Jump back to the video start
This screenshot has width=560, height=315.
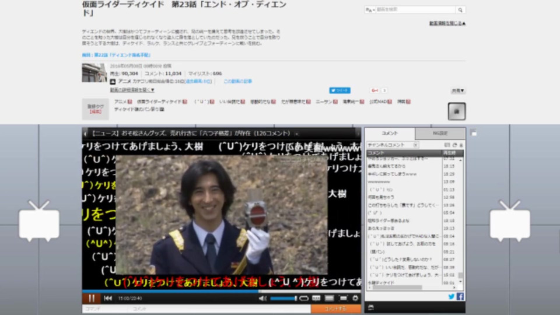(108, 298)
